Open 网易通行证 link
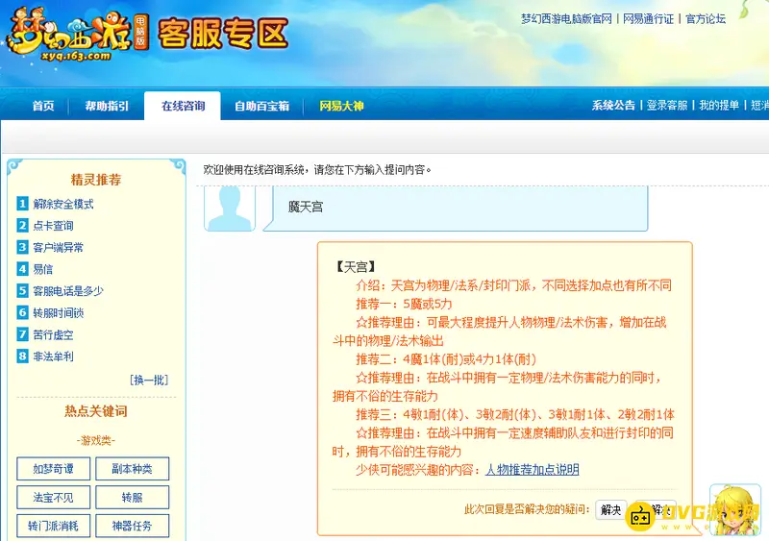769x541 pixels. point(648,19)
